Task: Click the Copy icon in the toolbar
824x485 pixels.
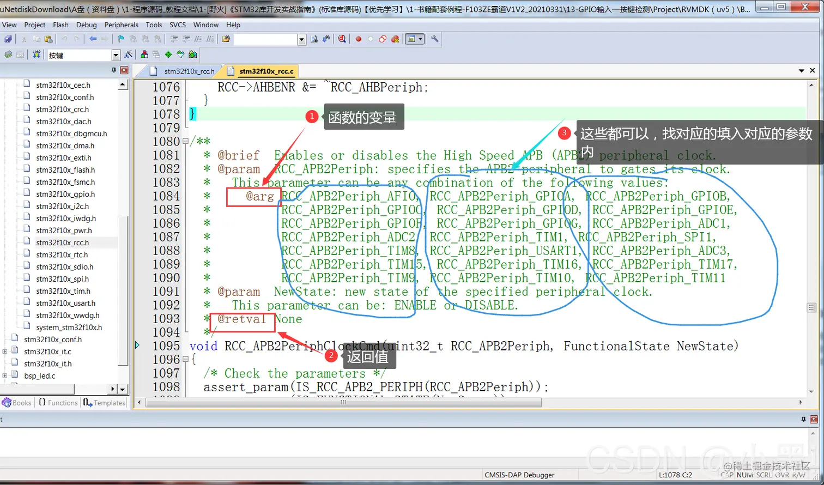Action: 36,39
